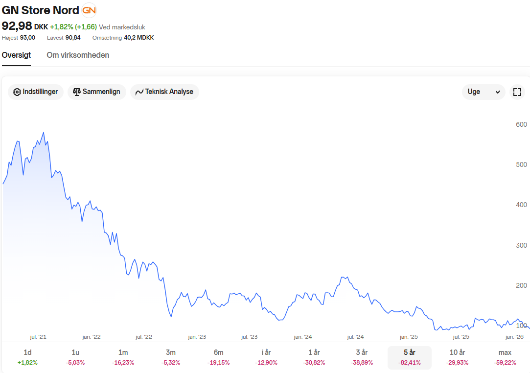Expand the Uge interval dropdown
Image resolution: width=530 pixels, height=373 pixels.
click(484, 92)
